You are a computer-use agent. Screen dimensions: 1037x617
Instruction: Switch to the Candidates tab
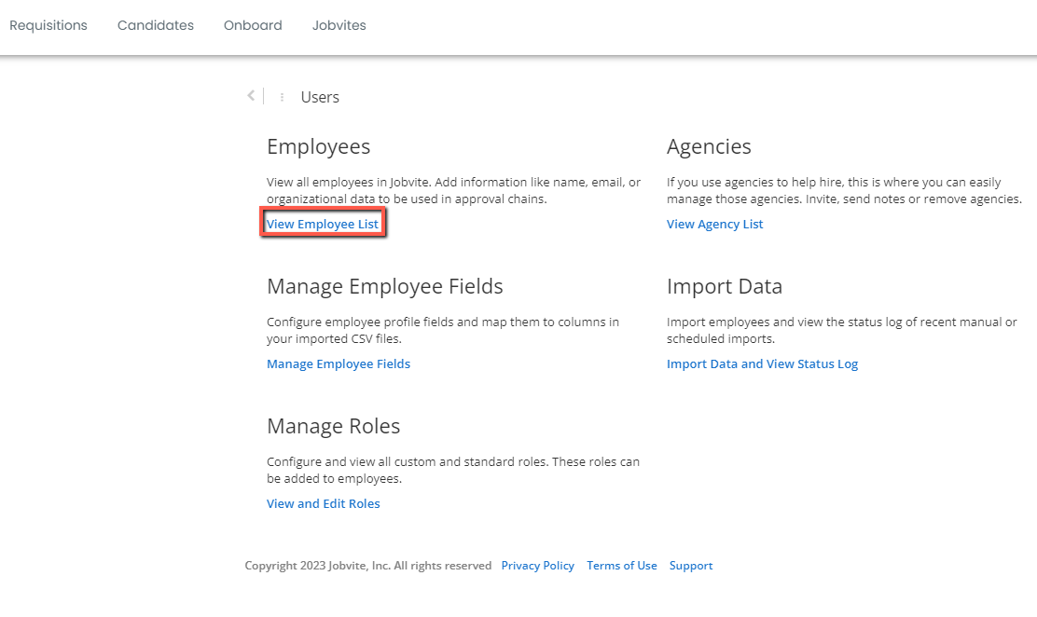pyautogui.click(x=156, y=25)
